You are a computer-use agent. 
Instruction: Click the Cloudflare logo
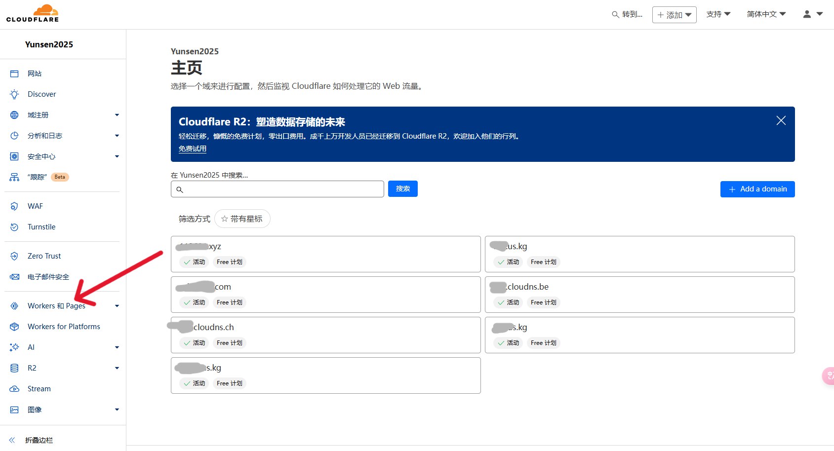[33, 13]
